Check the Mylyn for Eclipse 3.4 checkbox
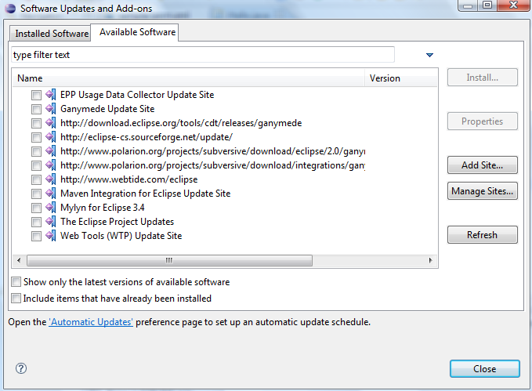532x391 pixels. (36, 208)
